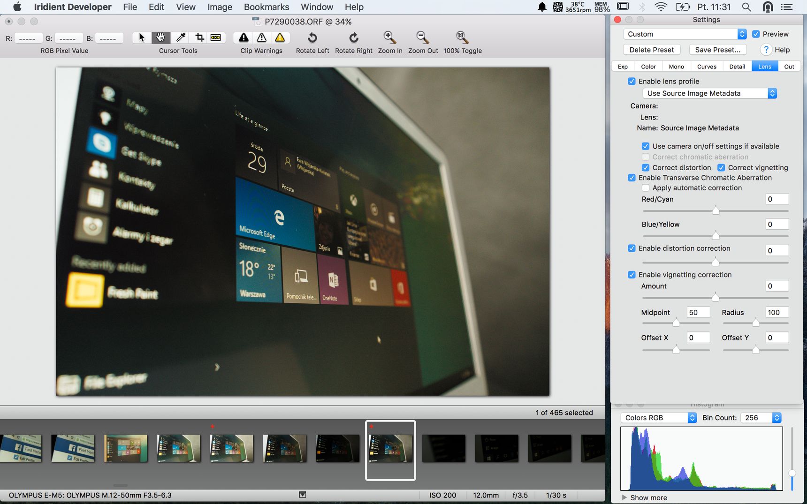Expand the Show more disclosure triangle
Screen dimensions: 807x504
tap(624, 497)
